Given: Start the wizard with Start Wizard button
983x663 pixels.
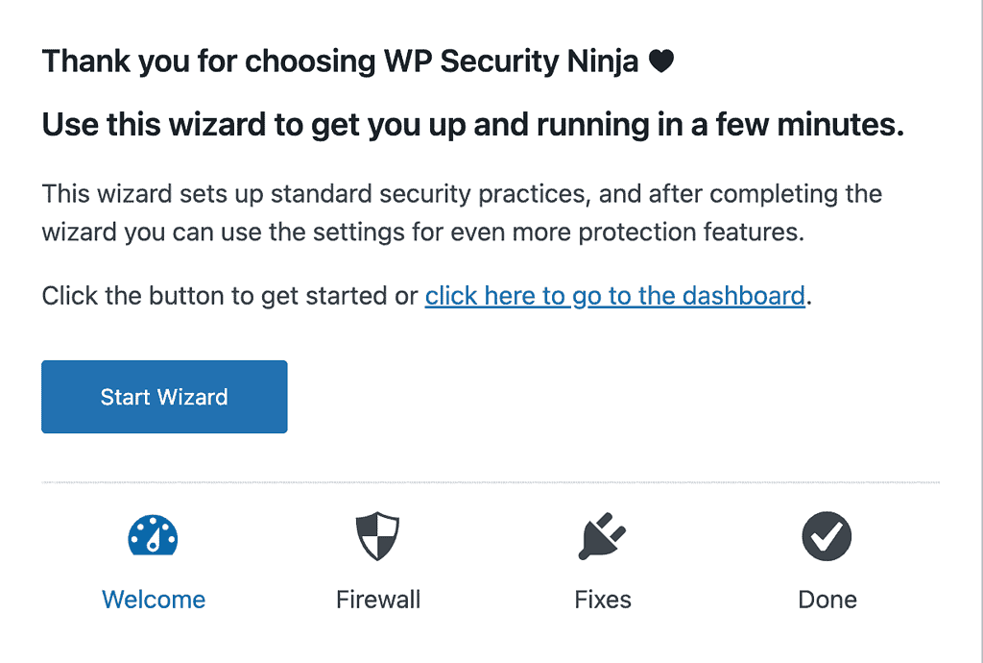Looking at the screenshot, I should click(x=164, y=397).
